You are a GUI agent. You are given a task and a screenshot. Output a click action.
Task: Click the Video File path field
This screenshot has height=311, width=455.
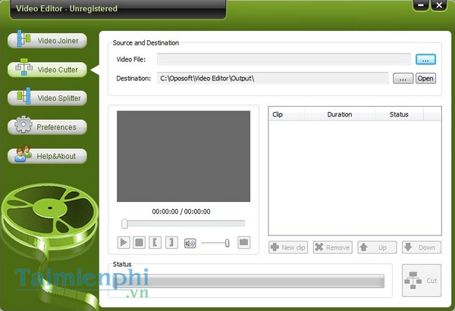[x=284, y=59]
